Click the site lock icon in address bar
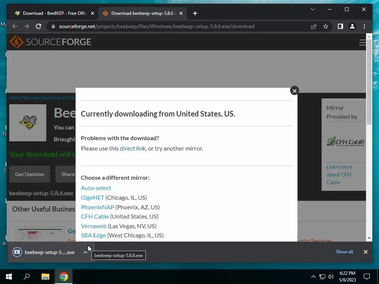 [x=53, y=26]
